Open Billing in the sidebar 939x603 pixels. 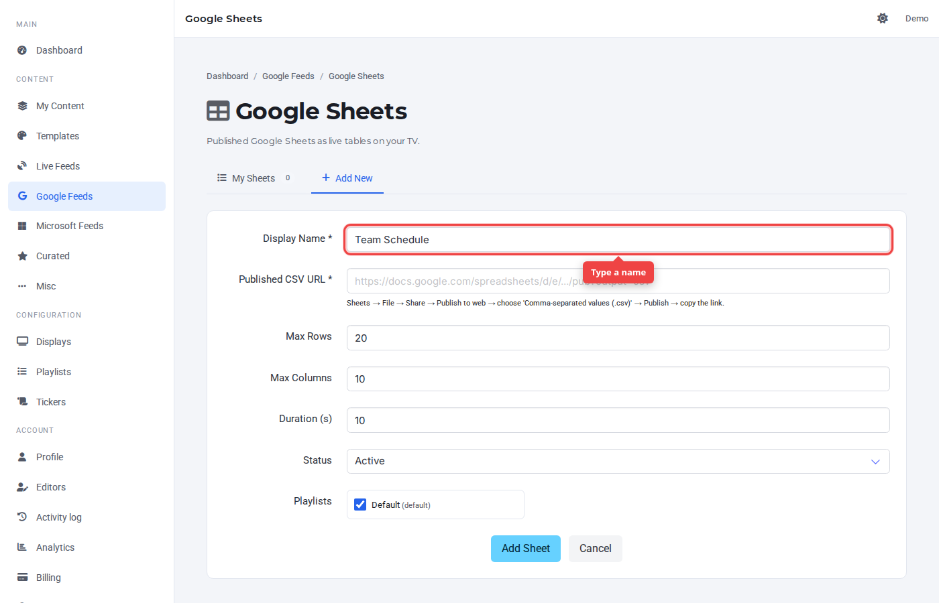pyautogui.click(x=87, y=578)
